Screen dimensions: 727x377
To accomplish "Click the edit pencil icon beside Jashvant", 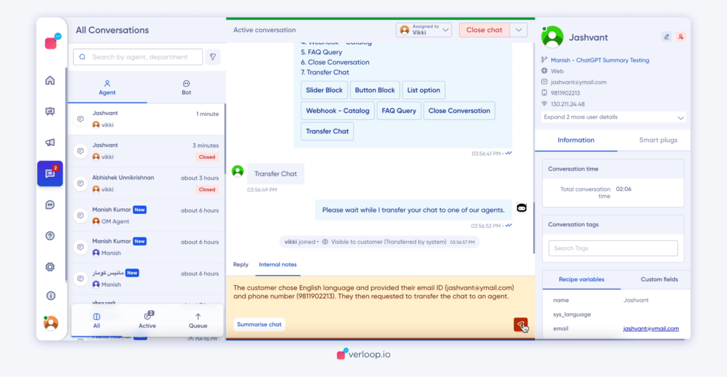I will (666, 36).
